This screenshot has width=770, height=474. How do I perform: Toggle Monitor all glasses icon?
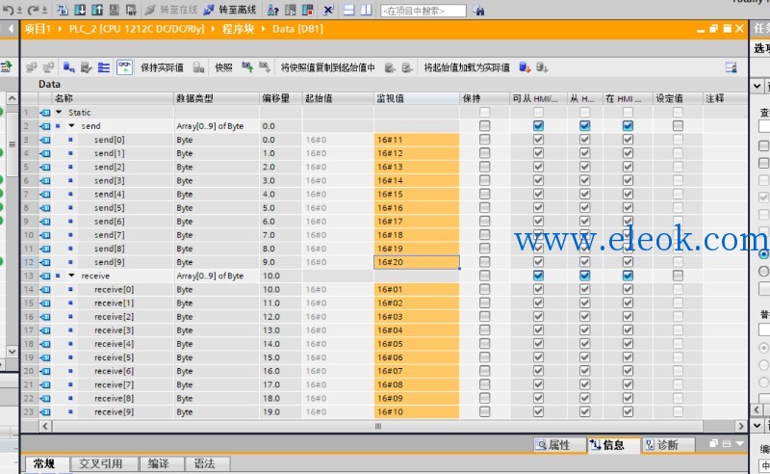(x=125, y=67)
